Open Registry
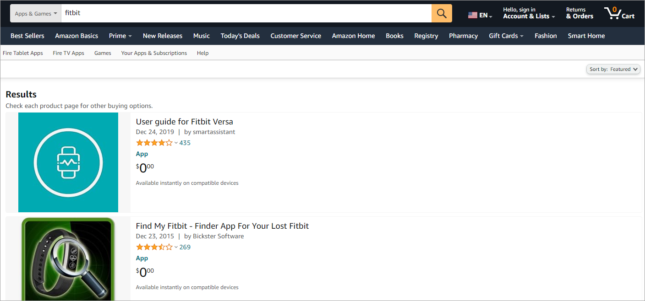This screenshot has width=645, height=301. pyautogui.click(x=426, y=36)
